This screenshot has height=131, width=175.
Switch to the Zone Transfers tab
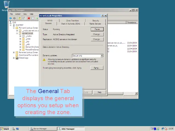[72, 21]
